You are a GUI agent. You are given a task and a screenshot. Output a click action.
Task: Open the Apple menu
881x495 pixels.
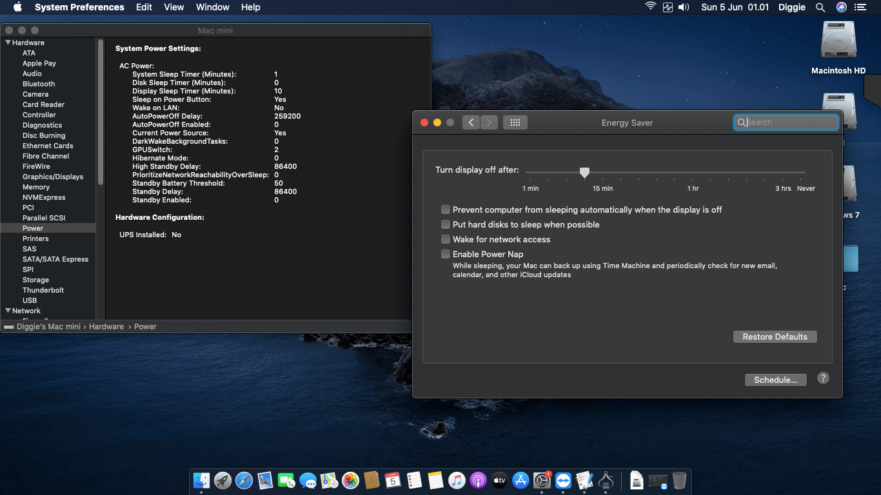tap(17, 7)
